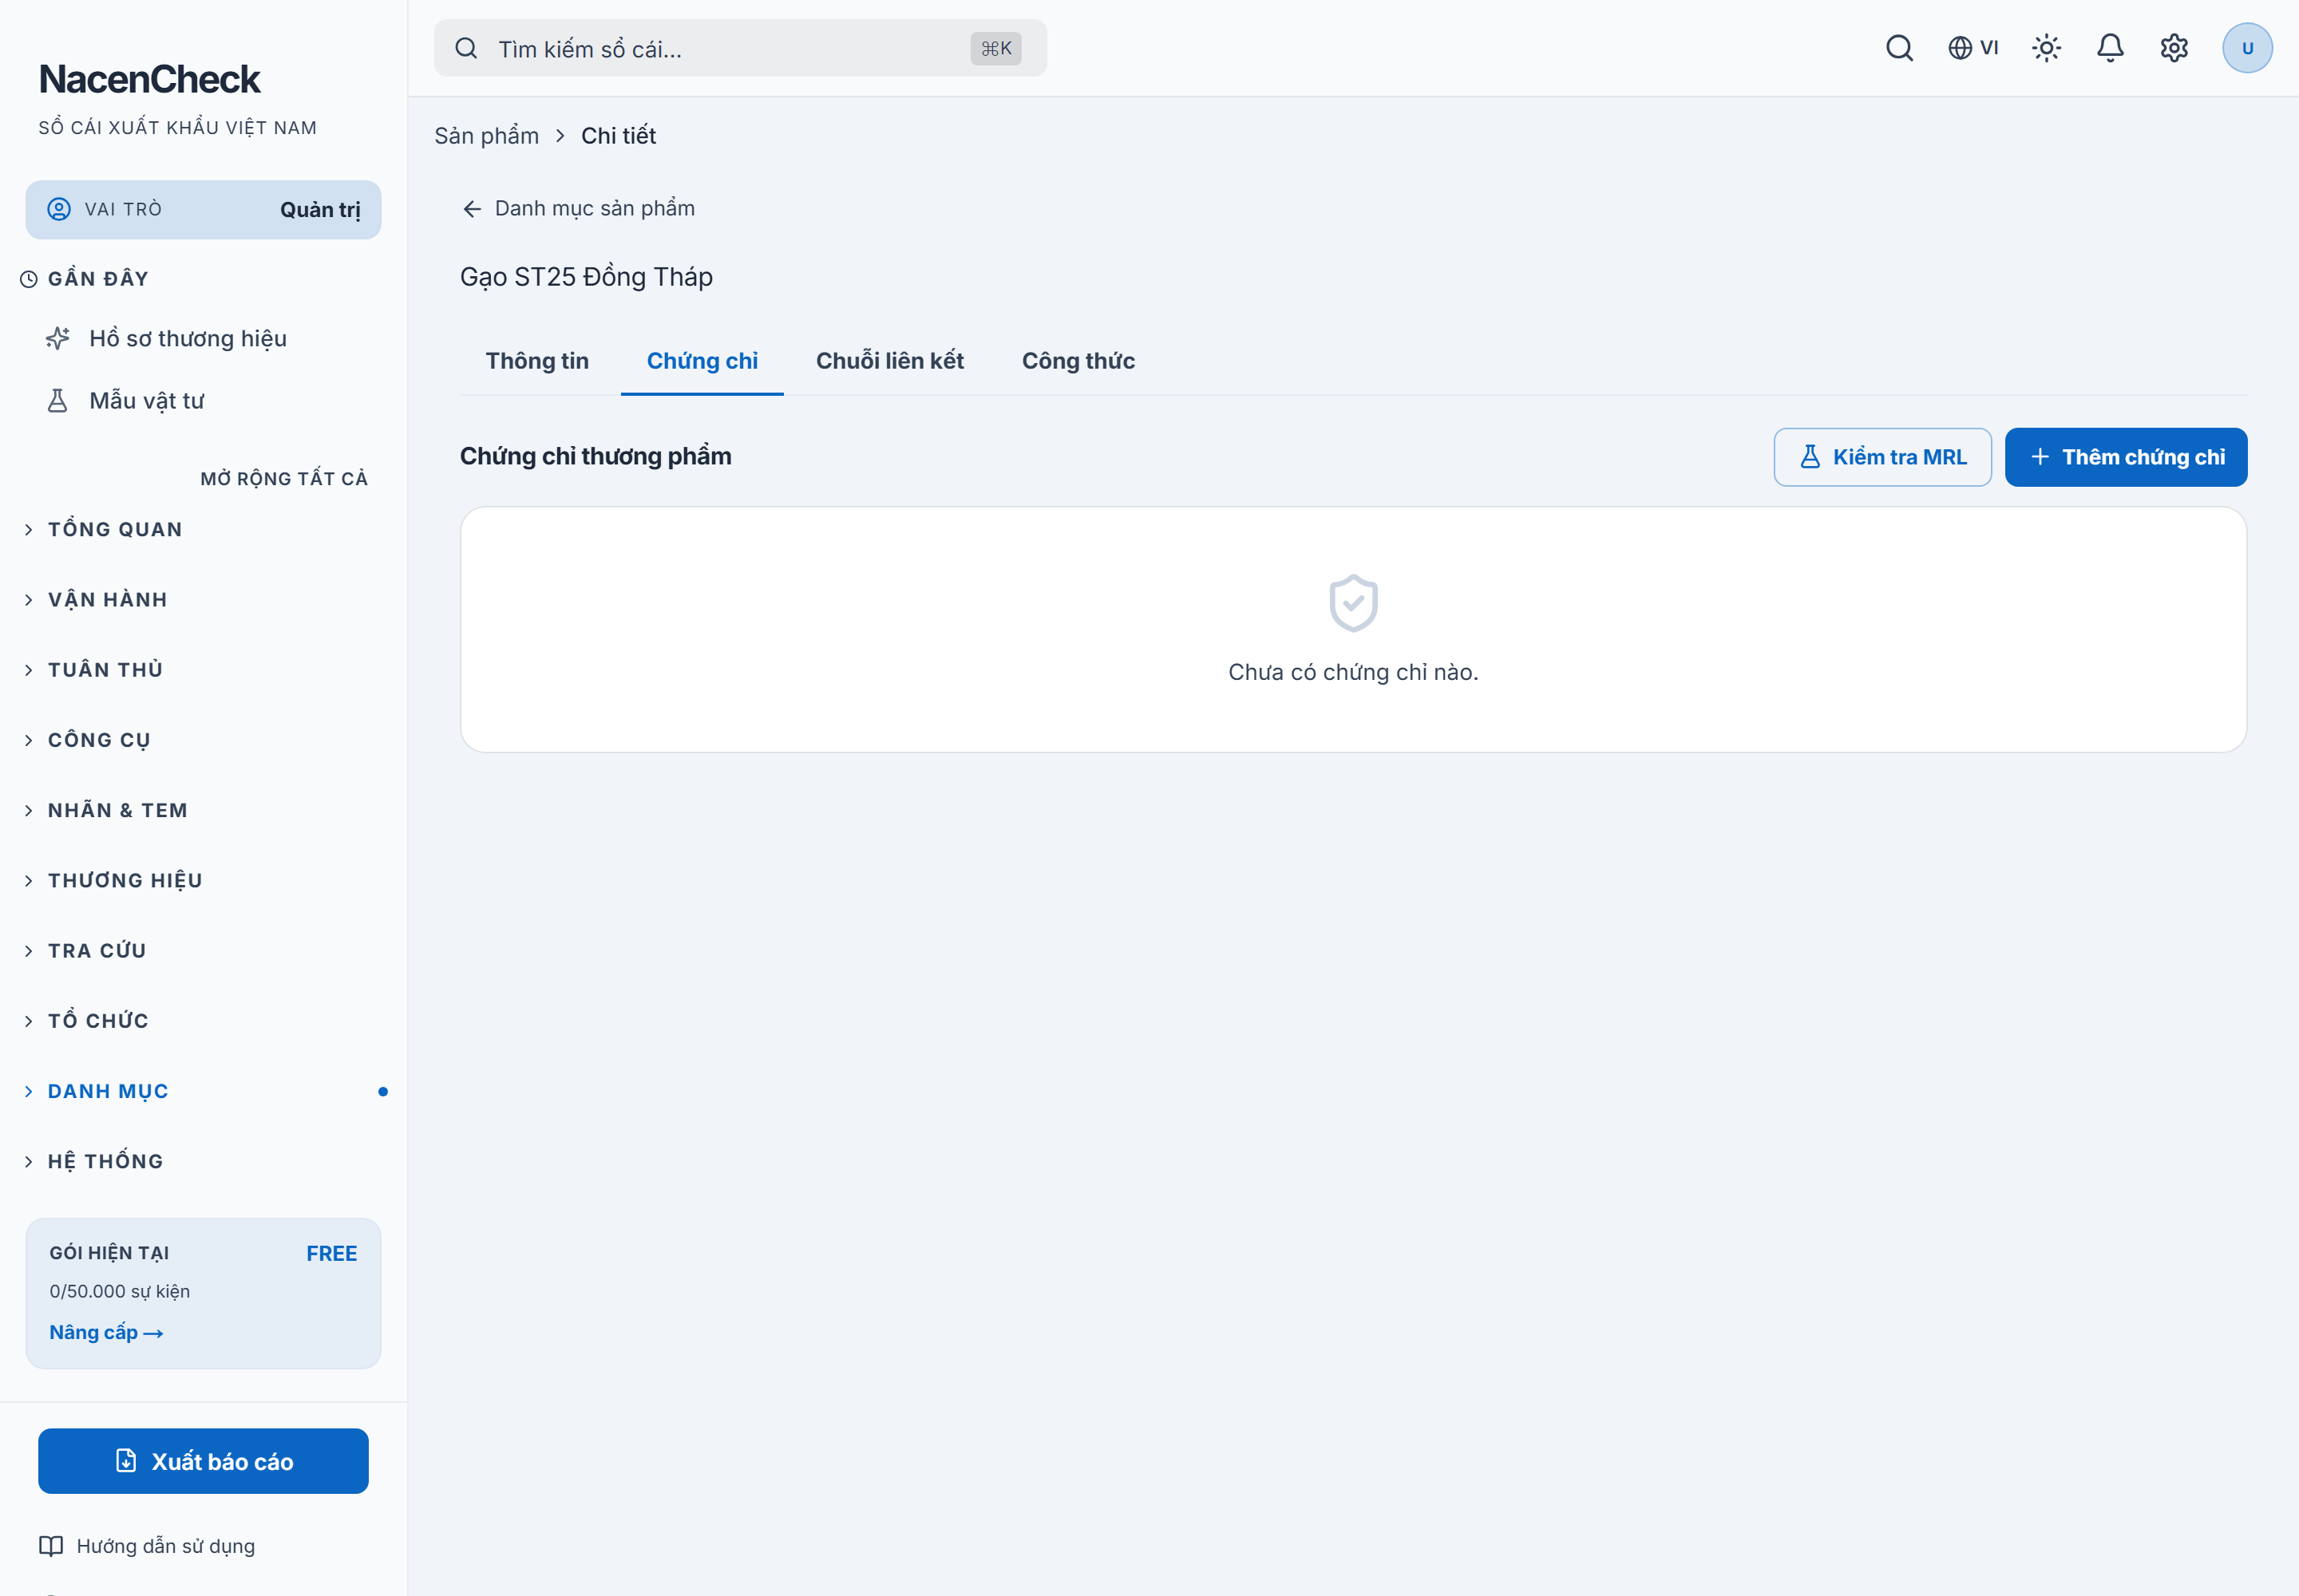Open settings via the gear icon
The width and height of the screenshot is (2299, 1596).
pos(2174,48)
